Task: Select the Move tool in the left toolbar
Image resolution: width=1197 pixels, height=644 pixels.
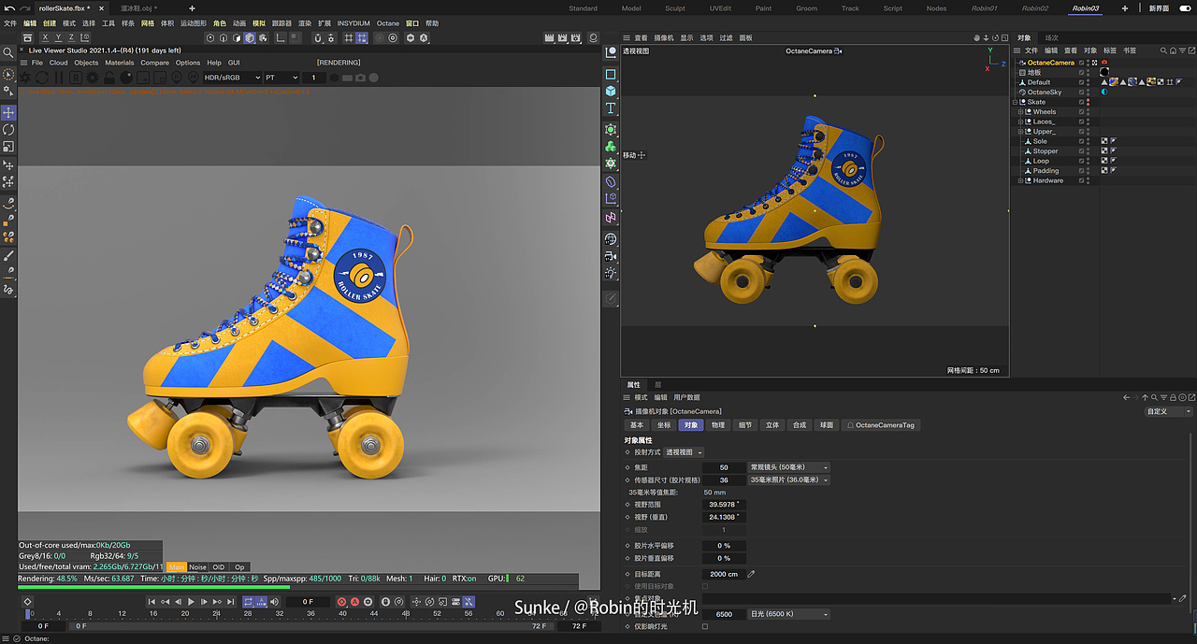Action: 8,112
